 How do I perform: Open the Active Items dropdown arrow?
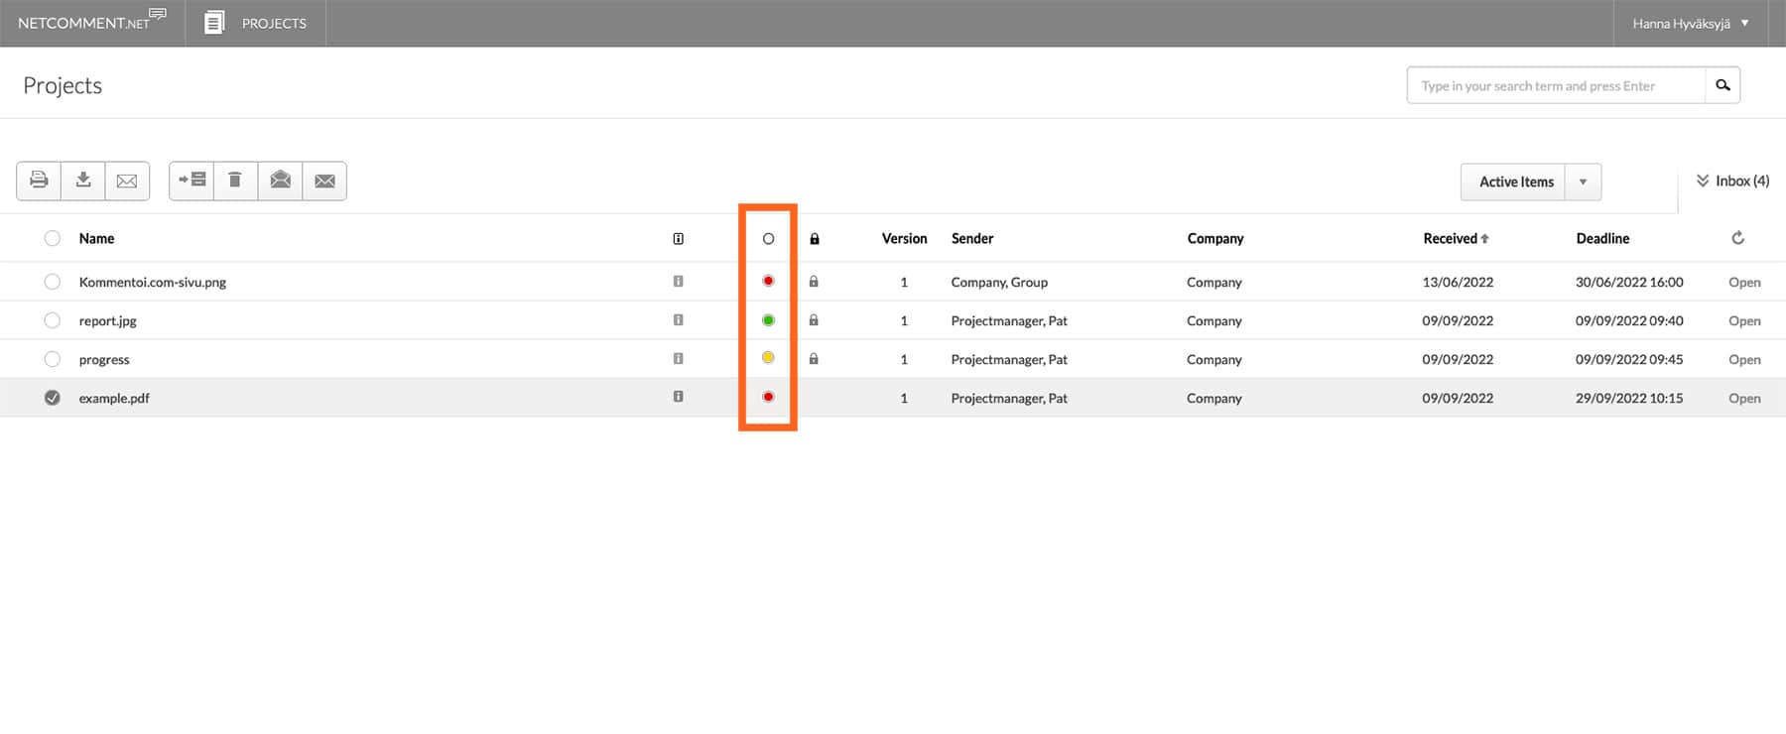pos(1583,182)
